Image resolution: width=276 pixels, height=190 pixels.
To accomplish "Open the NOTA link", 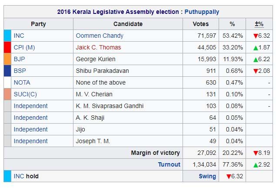I will pos(22,82).
